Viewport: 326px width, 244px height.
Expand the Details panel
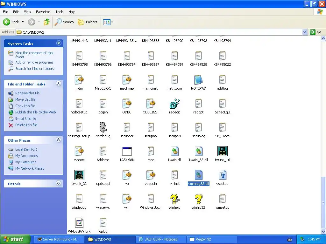coord(59,183)
